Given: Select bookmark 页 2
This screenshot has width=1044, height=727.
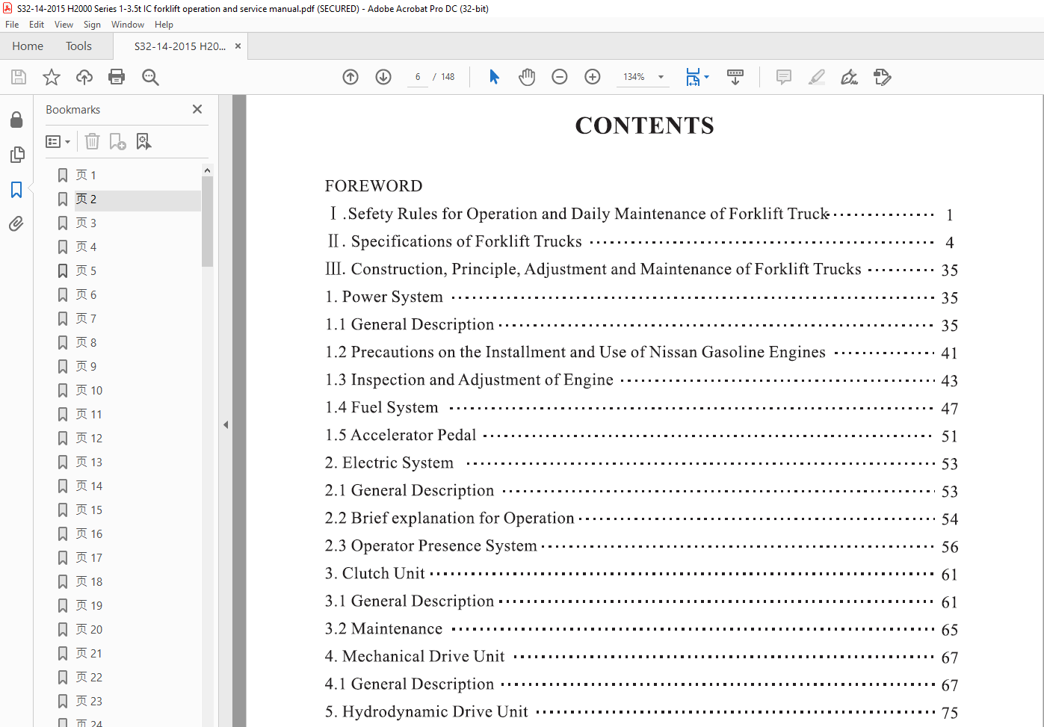Looking at the screenshot, I should tap(86, 199).
